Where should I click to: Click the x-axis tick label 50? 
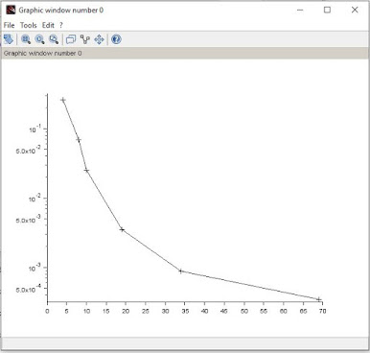click(244, 311)
